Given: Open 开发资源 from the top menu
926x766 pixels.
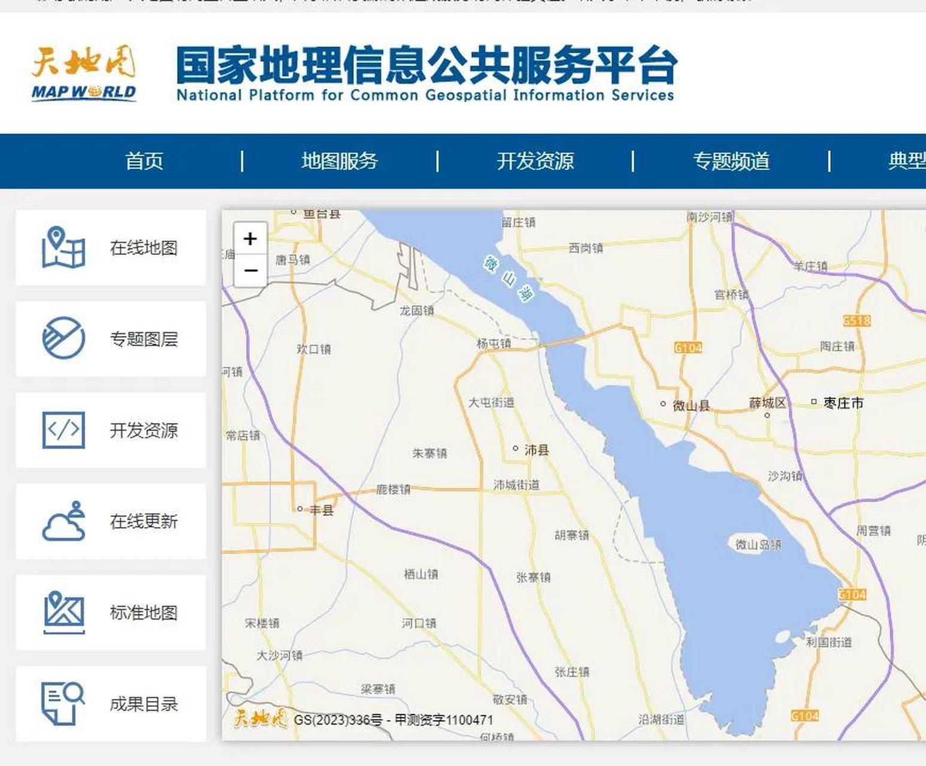Looking at the screenshot, I should pyautogui.click(x=535, y=161).
